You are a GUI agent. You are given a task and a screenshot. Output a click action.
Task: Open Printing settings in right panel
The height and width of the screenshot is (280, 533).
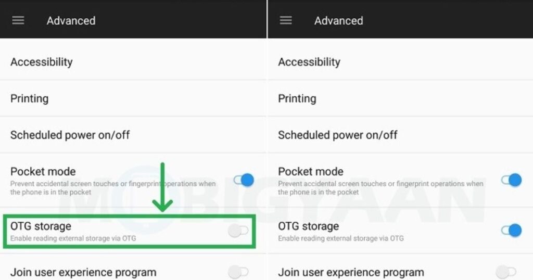(x=297, y=98)
